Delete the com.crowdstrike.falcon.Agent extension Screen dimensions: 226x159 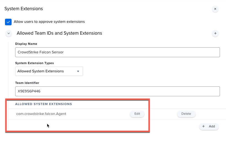[186, 114]
